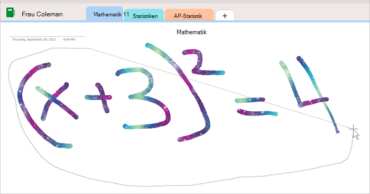Open the Frau Coleman notebook name

coord(42,14)
